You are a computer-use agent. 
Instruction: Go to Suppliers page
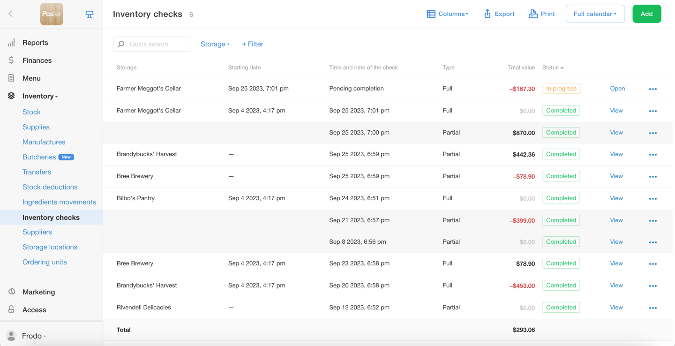click(37, 232)
